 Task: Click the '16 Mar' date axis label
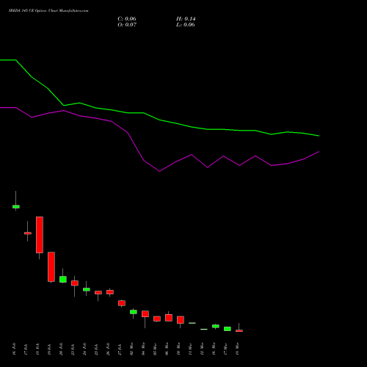pyautogui.click(x=214, y=349)
